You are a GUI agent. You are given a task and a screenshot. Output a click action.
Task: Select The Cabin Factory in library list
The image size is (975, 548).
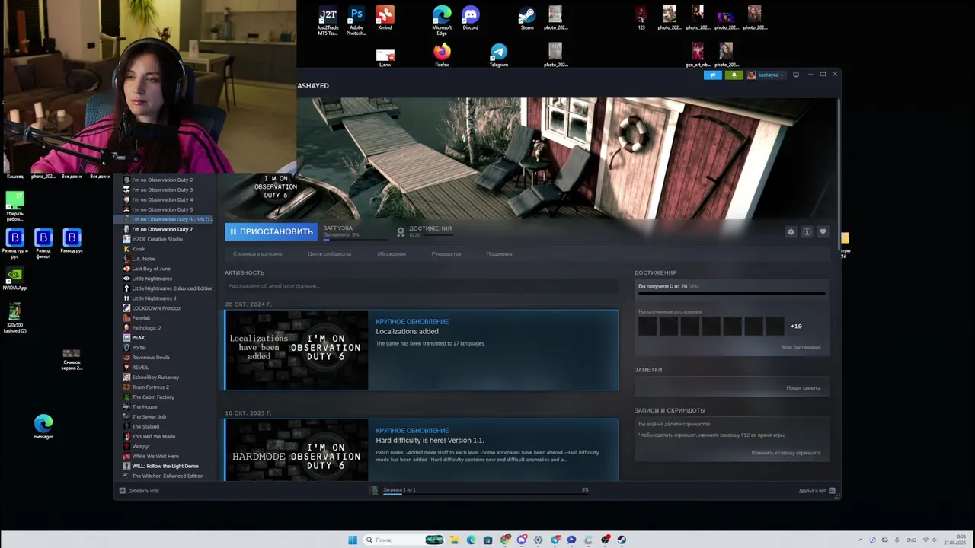click(x=153, y=397)
